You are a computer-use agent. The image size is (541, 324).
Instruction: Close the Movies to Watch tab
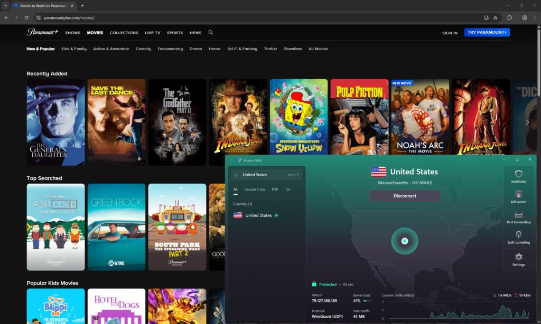[72, 5]
